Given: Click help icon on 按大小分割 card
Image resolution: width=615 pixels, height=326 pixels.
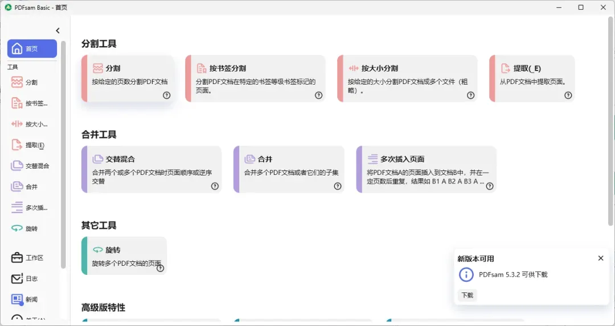Looking at the screenshot, I should pyautogui.click(x=471, y=95).
